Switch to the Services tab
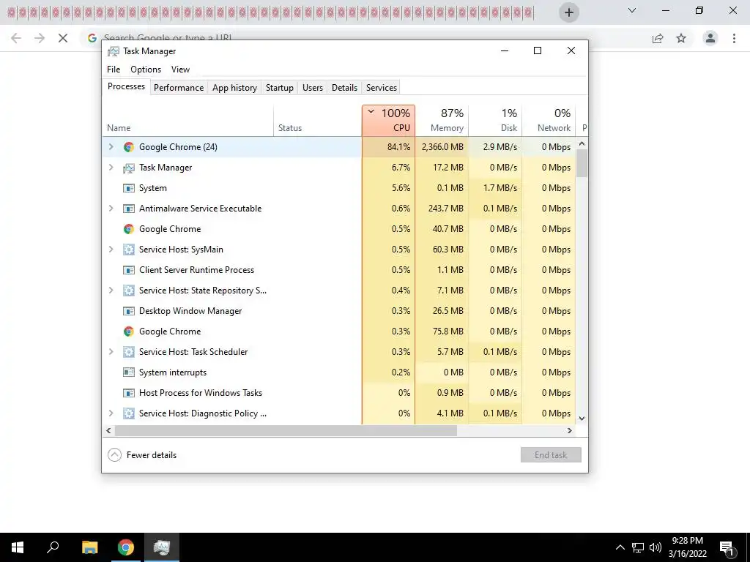Screen dimensions: 750x562 pyautogui.click(x=381, y=88)
